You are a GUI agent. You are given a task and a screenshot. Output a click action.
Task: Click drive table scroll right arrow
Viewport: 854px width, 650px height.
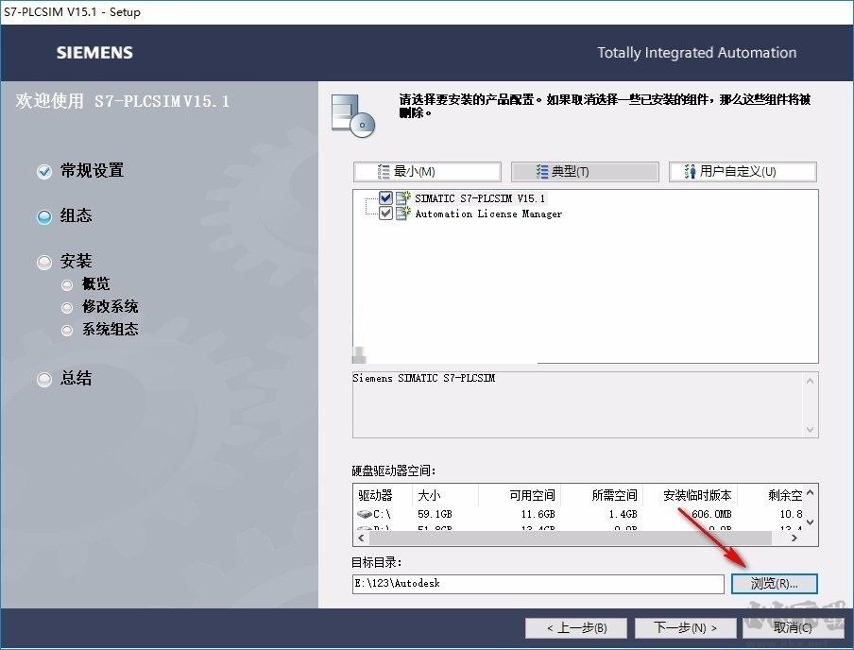tap(794, 538)
